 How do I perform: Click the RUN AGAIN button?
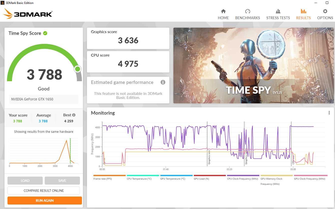click(x=45, y=201)
